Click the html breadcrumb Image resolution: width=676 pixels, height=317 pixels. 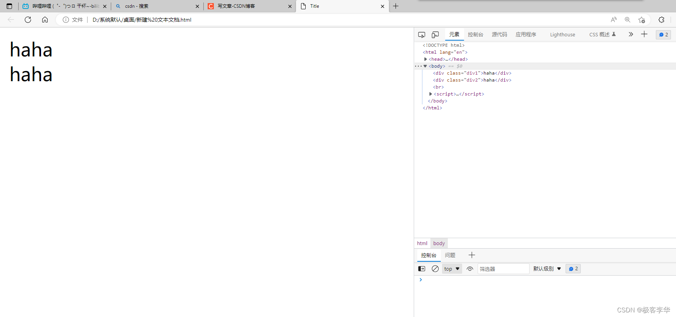[x=422, y=243]
